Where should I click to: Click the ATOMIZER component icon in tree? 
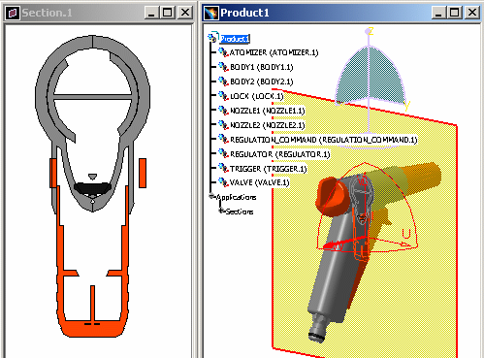(x=223, y=52)
